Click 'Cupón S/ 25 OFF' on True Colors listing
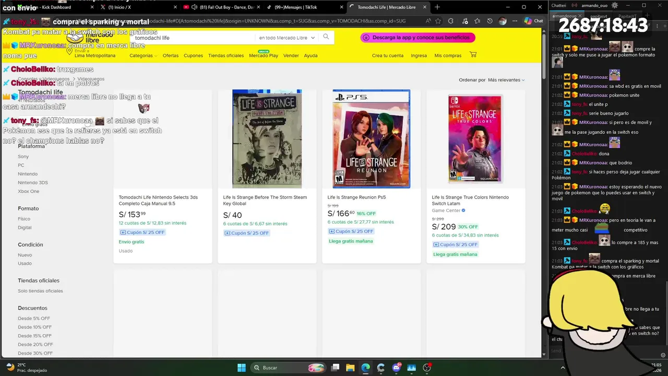Viewport: 668px width, 376px height. [455, 244]
